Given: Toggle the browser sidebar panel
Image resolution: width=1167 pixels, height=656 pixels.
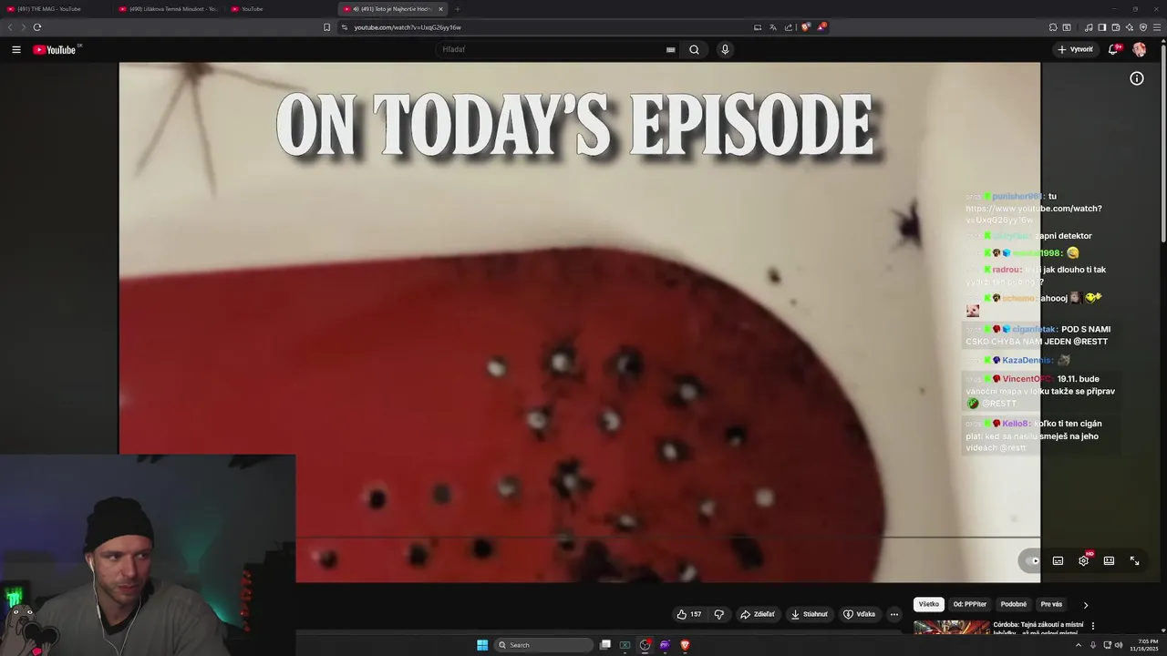Looking at the screenshot, I should (1101, 27).
